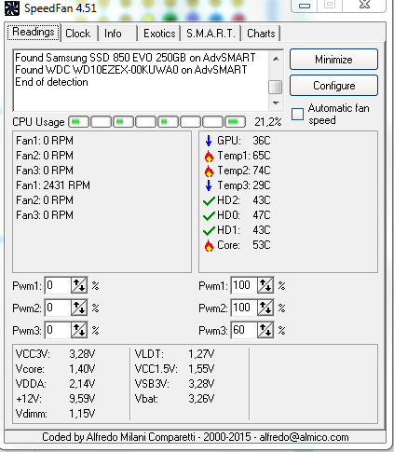Image resolution: width=394 pixels, height=452 pixels.
Task: Open the Clock tab
Action: coord(78,34)
